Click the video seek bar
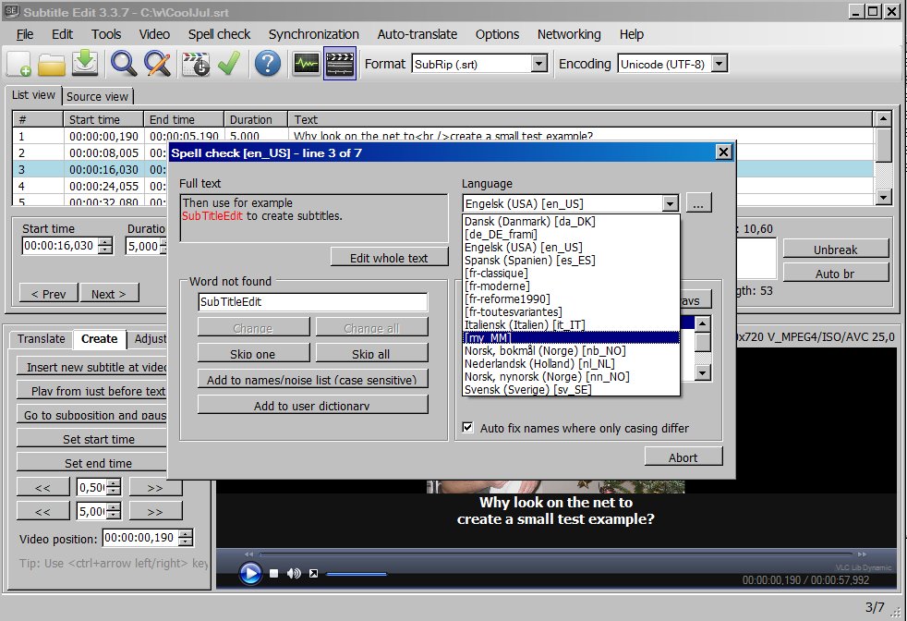Viewport: 907px width, 621px height. pyautogui.click(x=555, y=554)
